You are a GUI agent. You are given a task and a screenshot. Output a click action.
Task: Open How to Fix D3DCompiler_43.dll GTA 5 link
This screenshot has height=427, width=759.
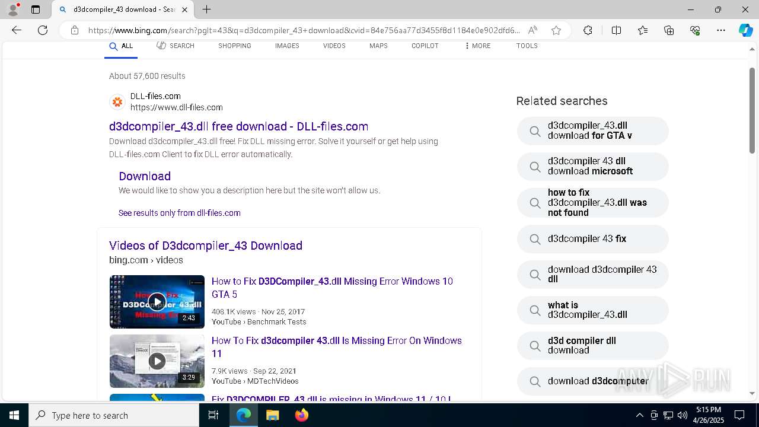point(332,288)
